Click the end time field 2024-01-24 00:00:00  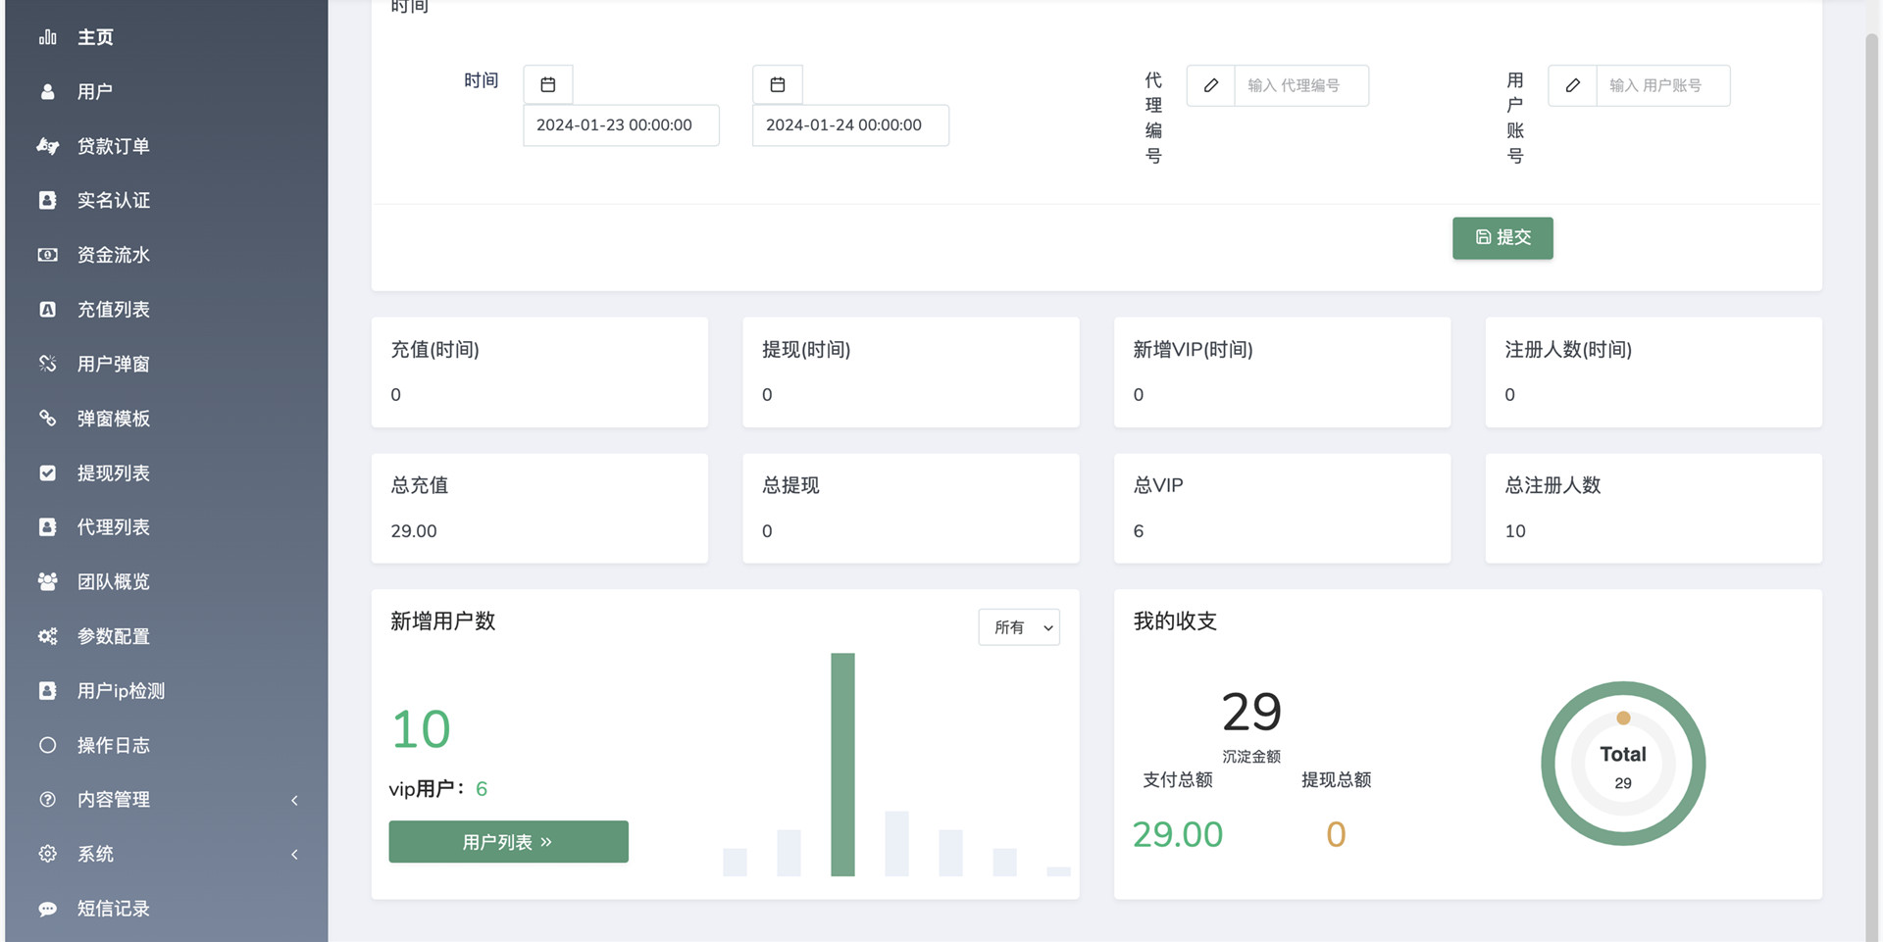click(x=850, y=125)
